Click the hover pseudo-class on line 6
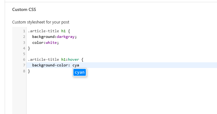This screenshot has height=114, width=217. (73, 60)
